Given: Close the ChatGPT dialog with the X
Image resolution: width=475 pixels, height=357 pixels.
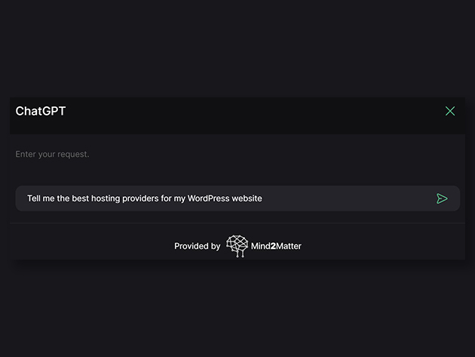Looking at the screenshot, I should point(450,111).
